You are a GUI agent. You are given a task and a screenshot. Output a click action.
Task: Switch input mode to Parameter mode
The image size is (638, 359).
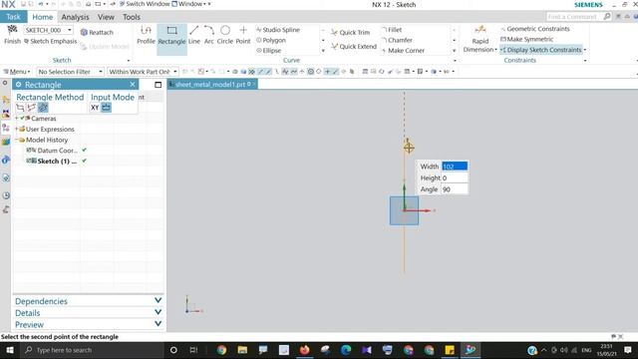tap(107, 108)
